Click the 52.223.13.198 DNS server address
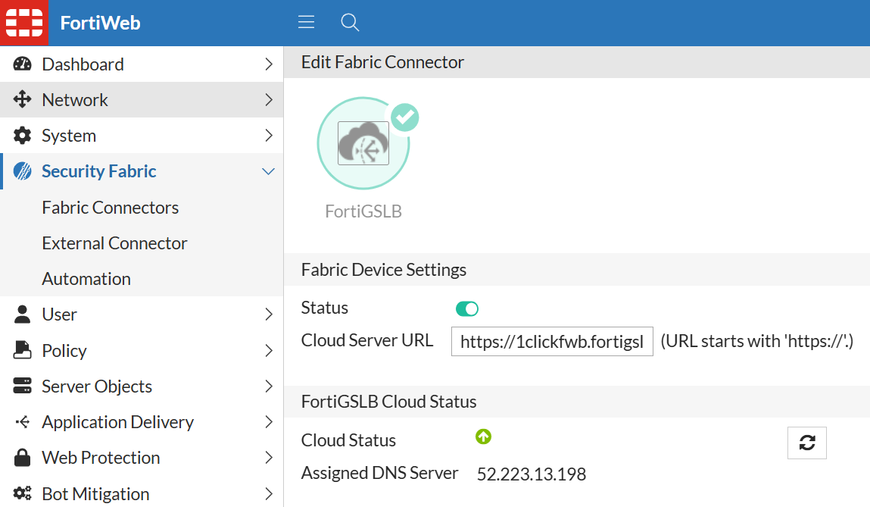 point(532,474)
